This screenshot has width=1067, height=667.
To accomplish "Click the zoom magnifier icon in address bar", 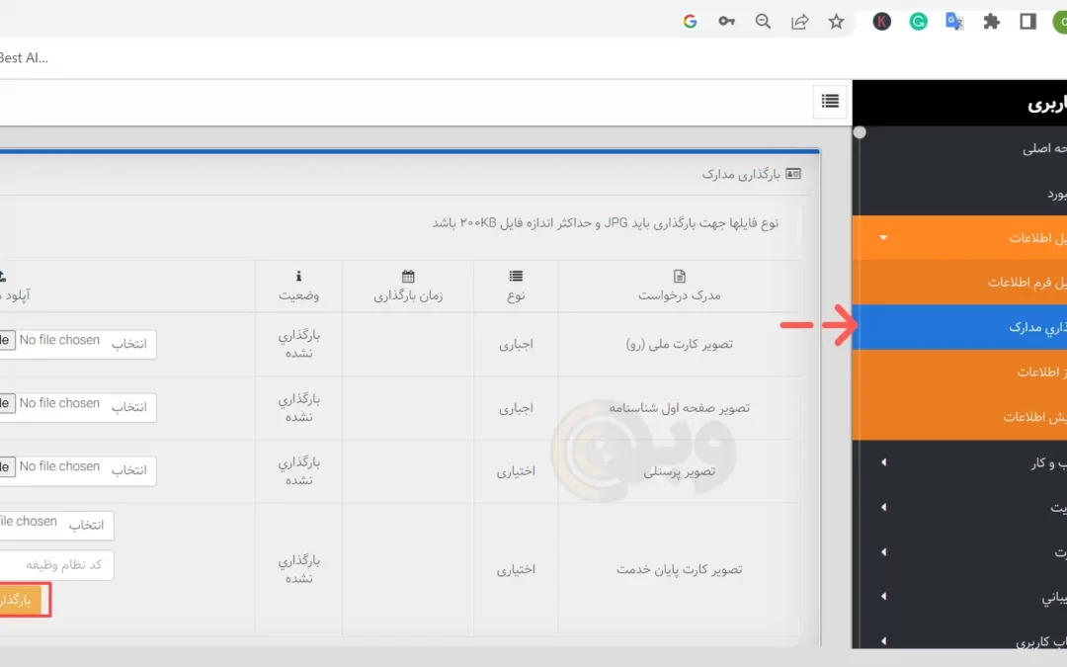I will (x=763, y=22).
